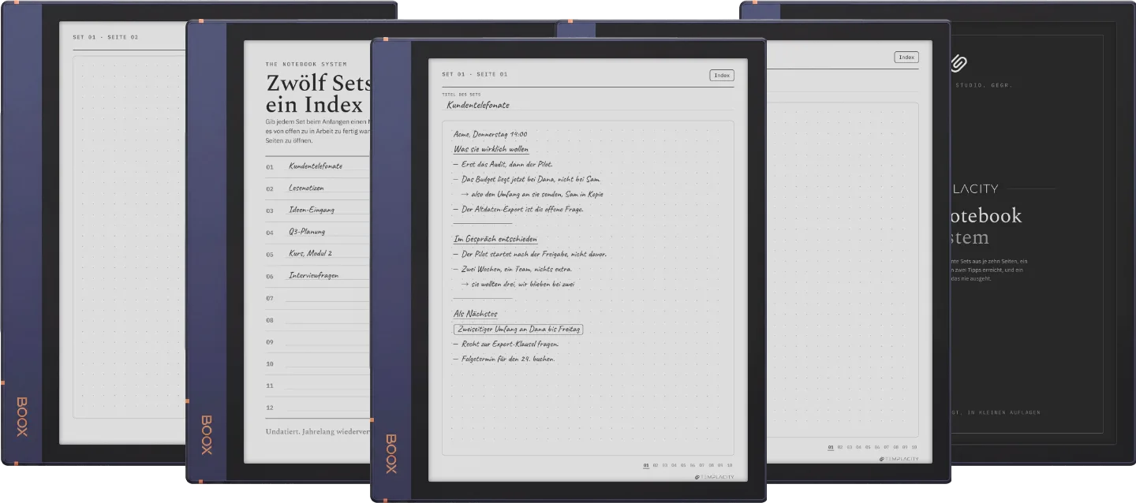Tap the Index button on the front tablet
Screen dimensions: 1136x503
722,76
